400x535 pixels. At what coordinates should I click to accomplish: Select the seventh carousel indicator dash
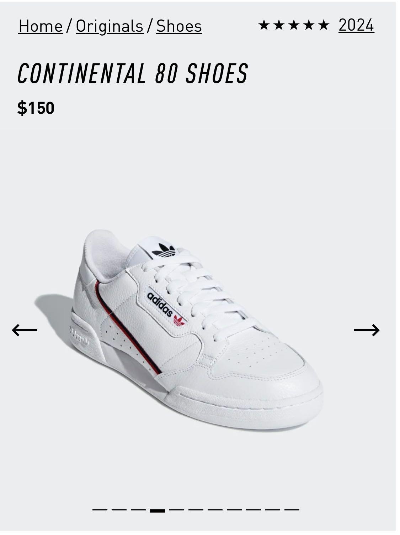pos(215,510)
